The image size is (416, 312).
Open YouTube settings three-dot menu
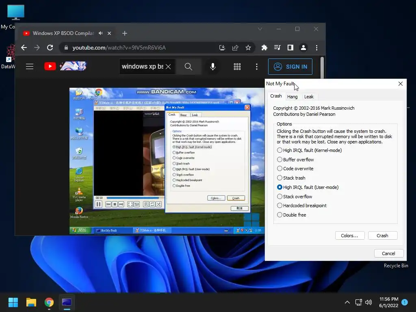point(257,67)
